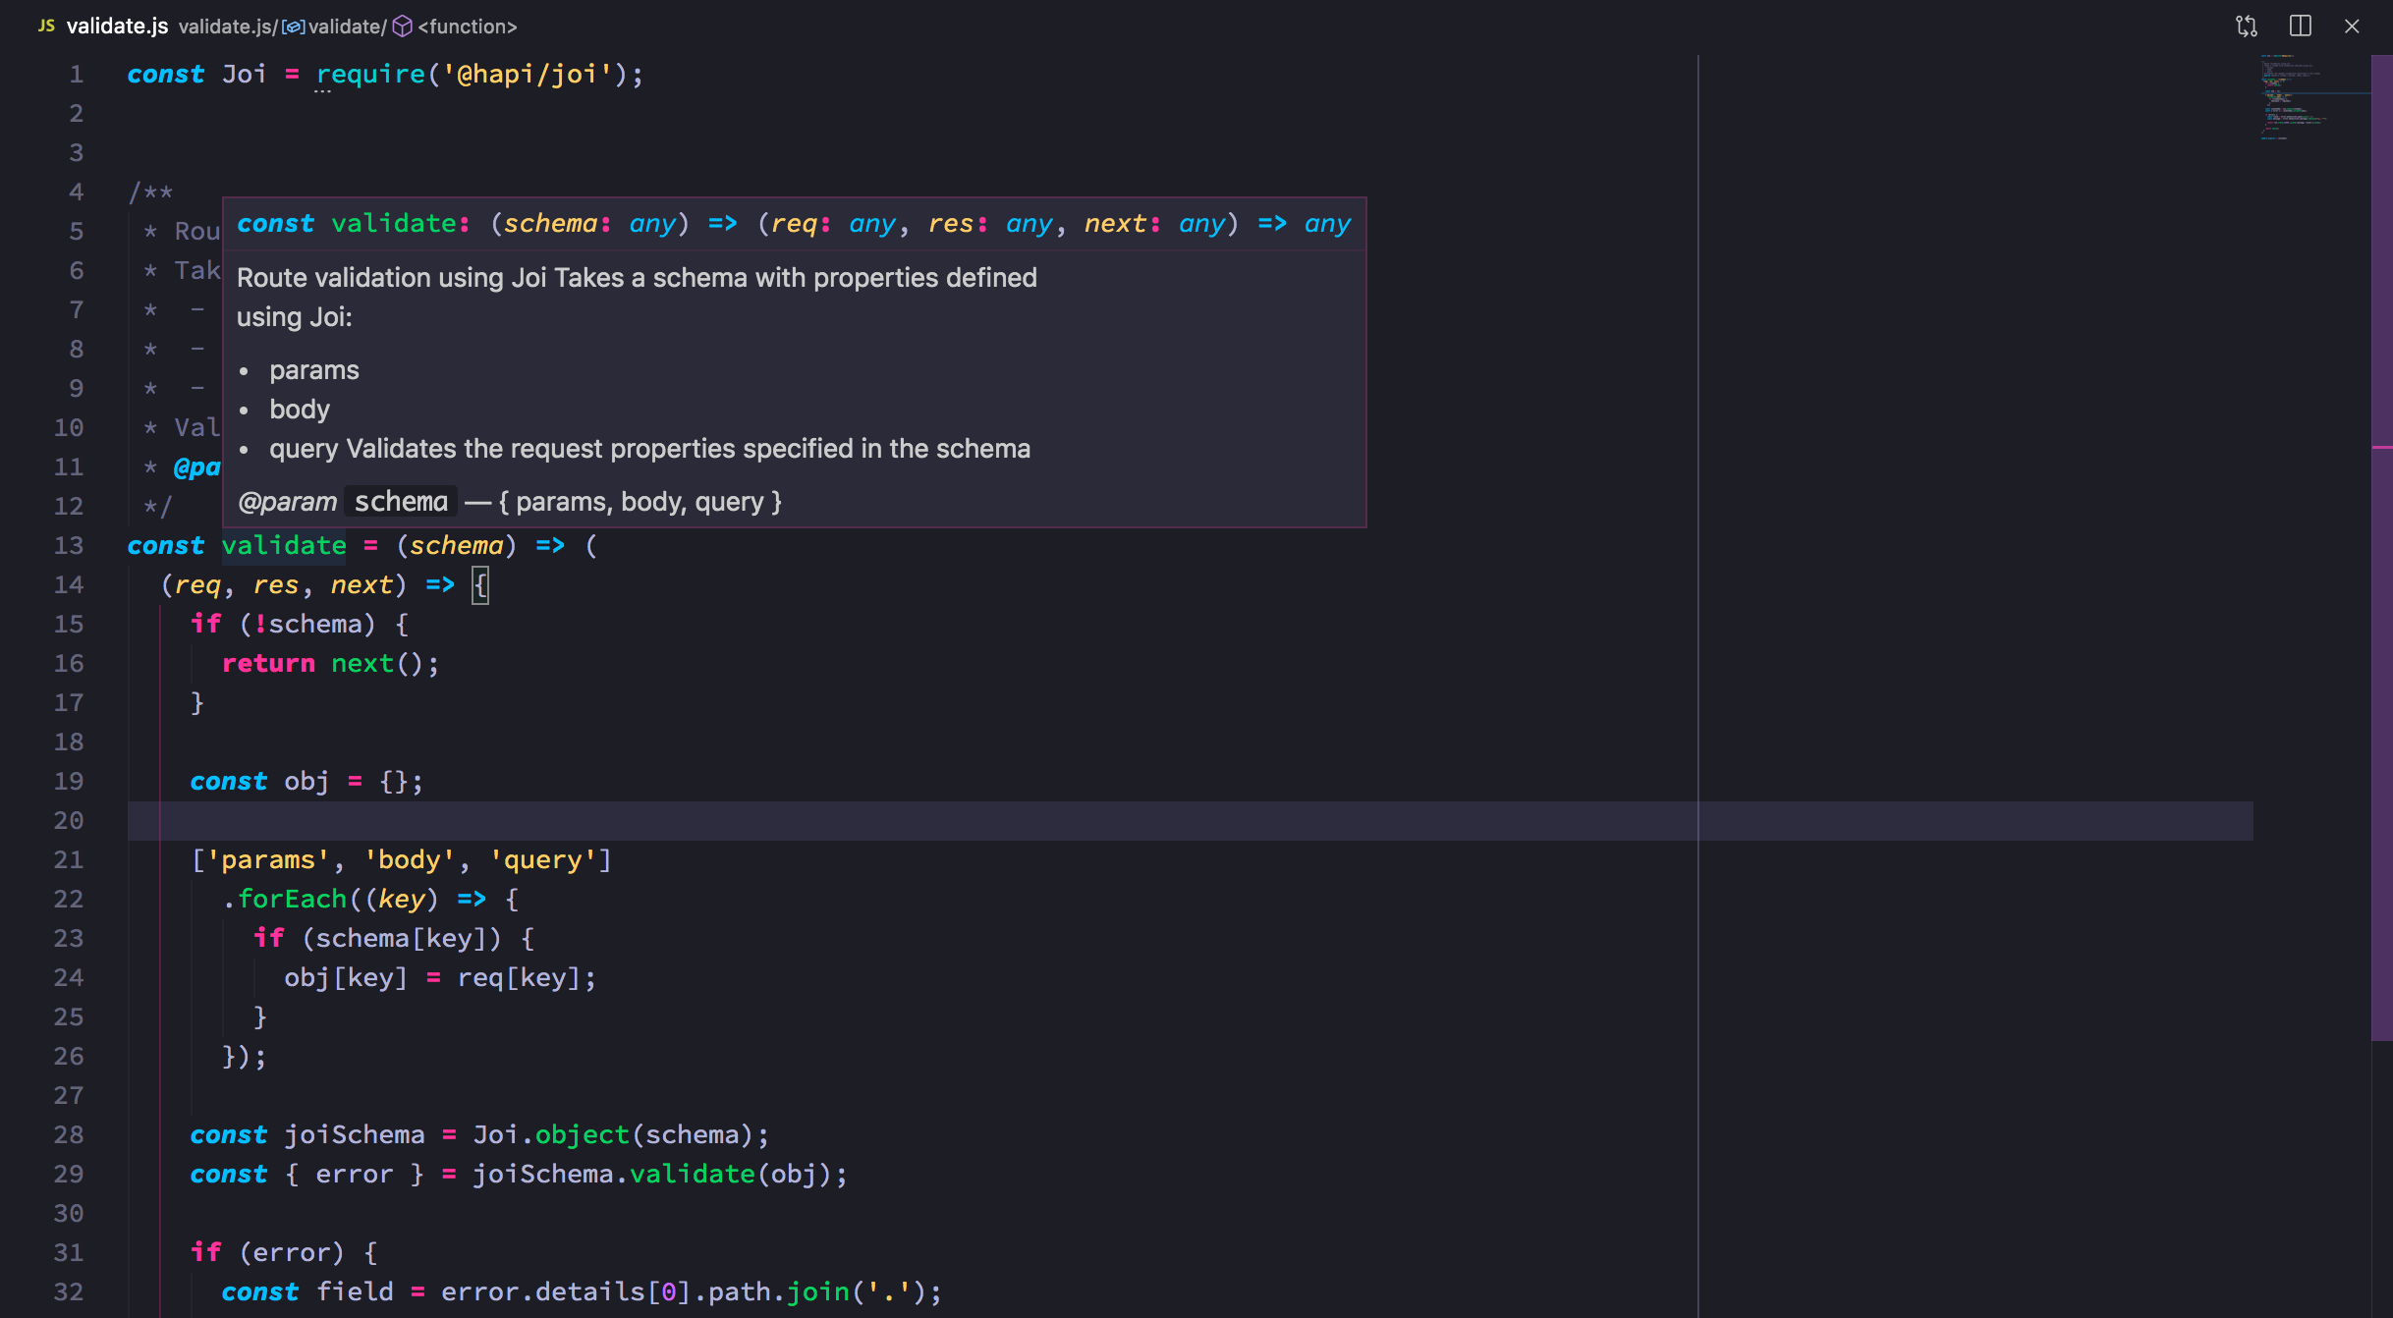Click the JS file type icon

pos(46,27)
